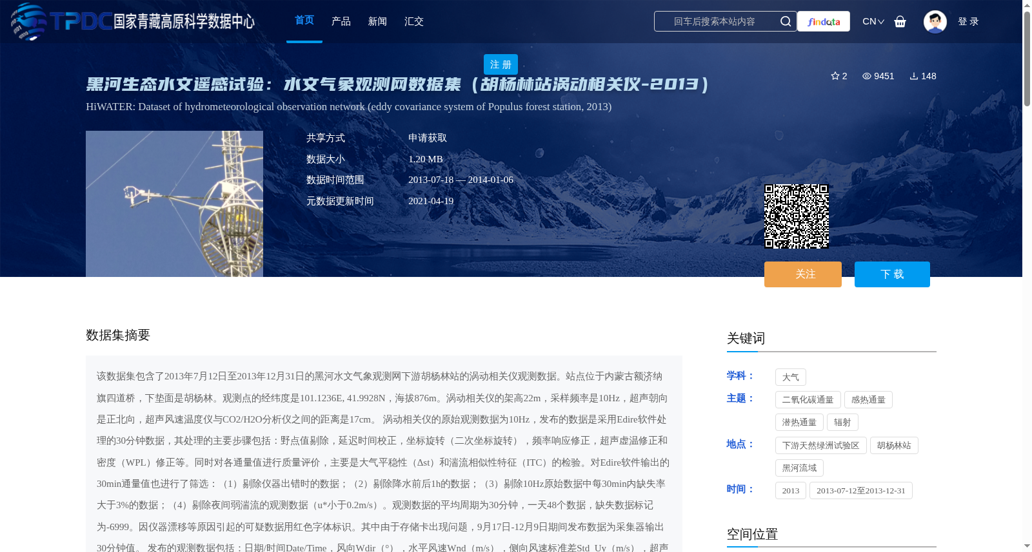The image size is (1032, 552).
Task: Click the scrollbar down arrow
Action: (1027, 546)
